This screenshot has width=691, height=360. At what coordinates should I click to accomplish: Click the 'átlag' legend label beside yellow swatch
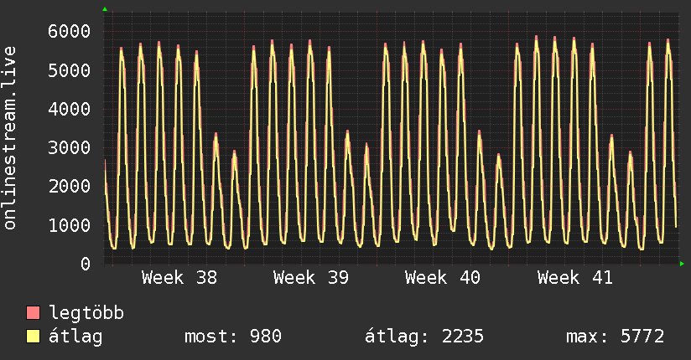75,337
